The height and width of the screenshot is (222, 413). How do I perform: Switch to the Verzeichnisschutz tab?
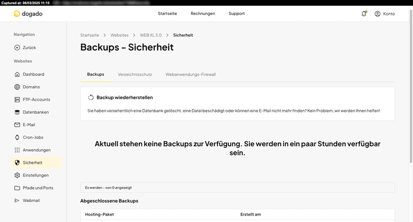click(135, 75)
